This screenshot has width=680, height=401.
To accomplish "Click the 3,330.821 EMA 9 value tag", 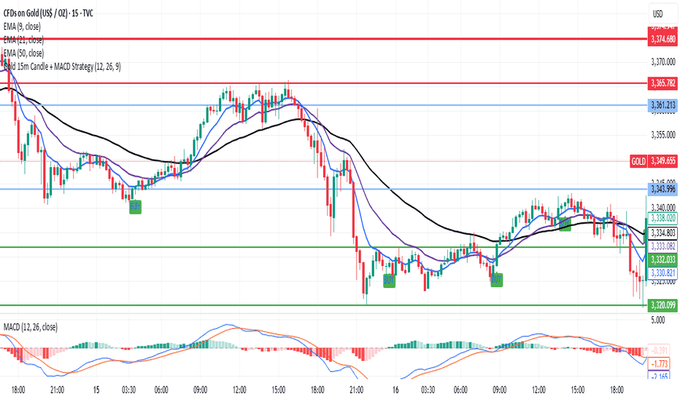I will pyautogui.click(x=663, y=273).
